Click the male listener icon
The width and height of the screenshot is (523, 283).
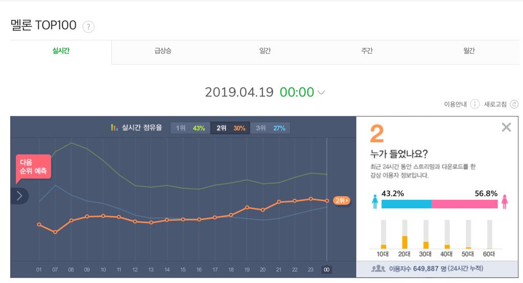[375, 202]
